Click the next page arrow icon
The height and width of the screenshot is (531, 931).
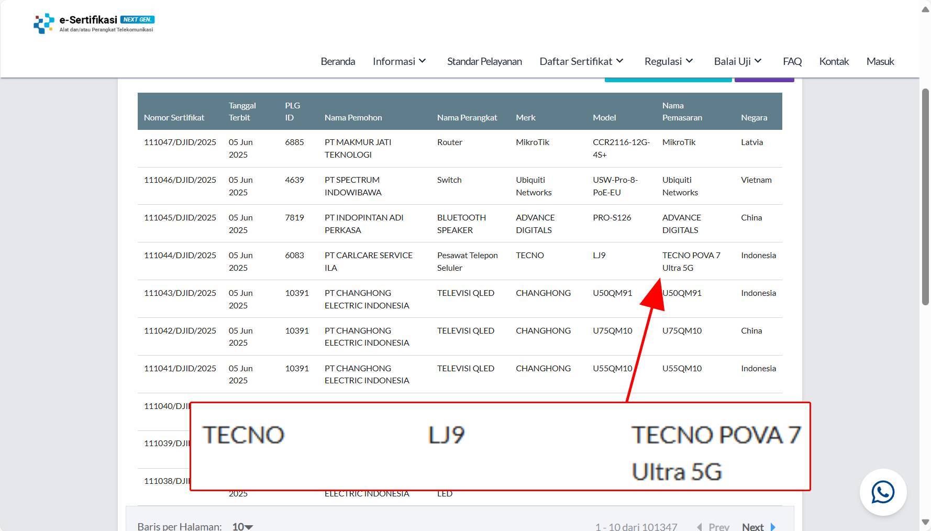coord(773,527)
